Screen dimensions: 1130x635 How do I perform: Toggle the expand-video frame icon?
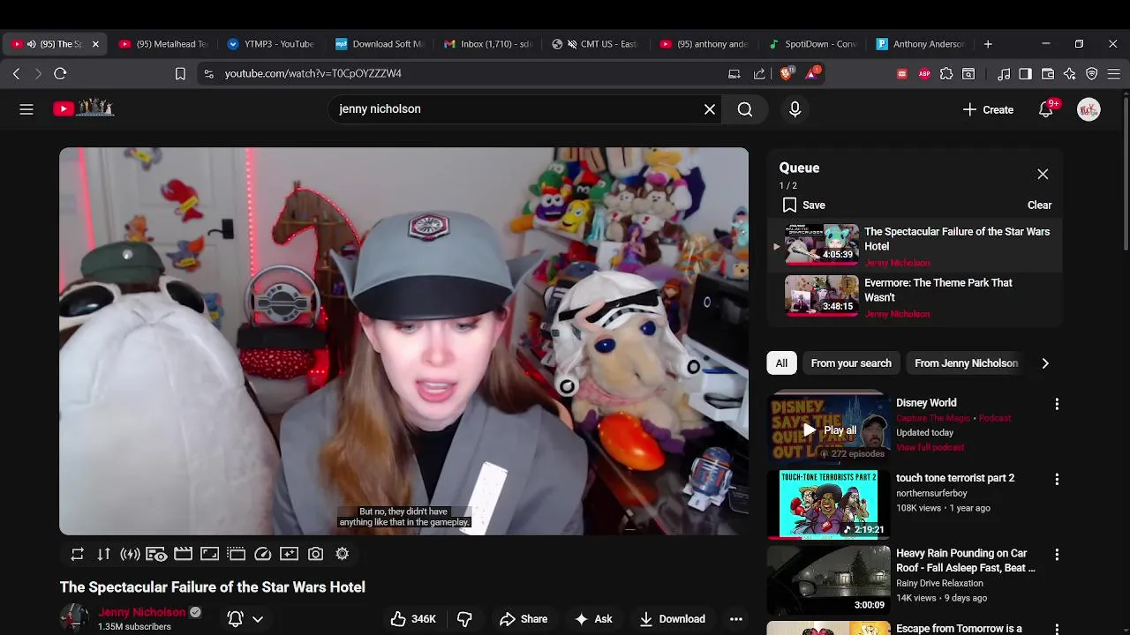(x=209, y=554)
